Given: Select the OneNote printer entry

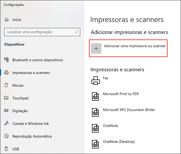Looking at the screenshot, I should pos(110,126).
